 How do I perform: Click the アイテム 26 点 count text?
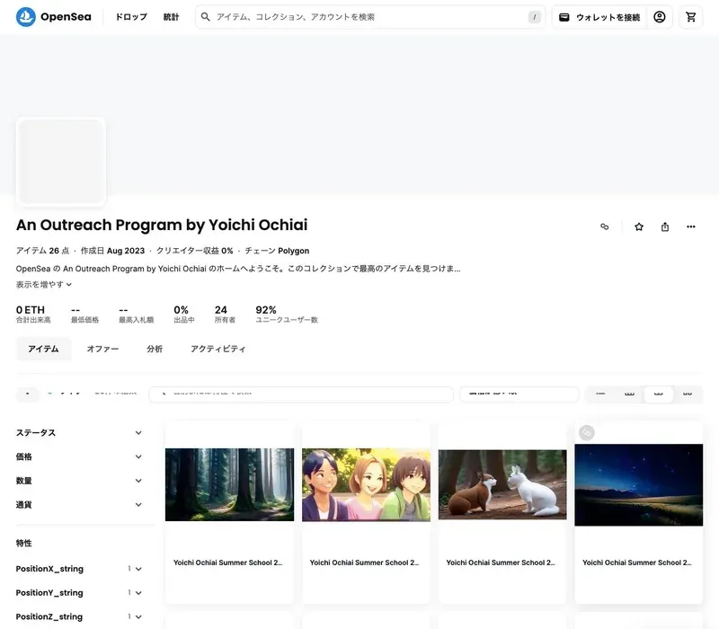click(x=42, y=251)
